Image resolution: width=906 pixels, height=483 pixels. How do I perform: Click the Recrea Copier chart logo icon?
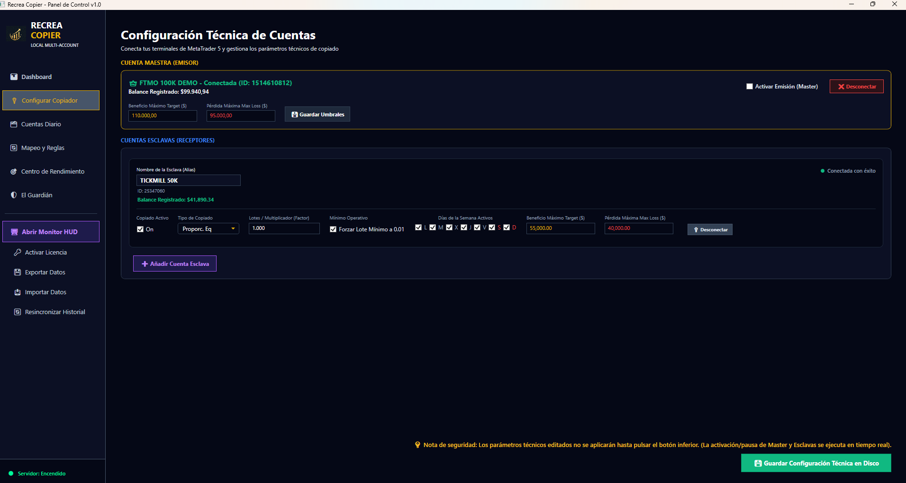(16, 35)
